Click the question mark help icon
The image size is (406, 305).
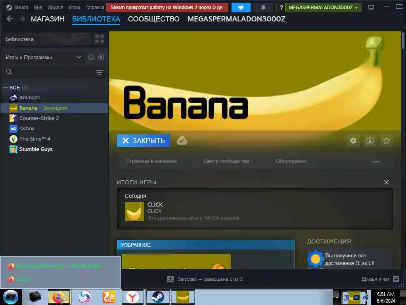point(281,8)
